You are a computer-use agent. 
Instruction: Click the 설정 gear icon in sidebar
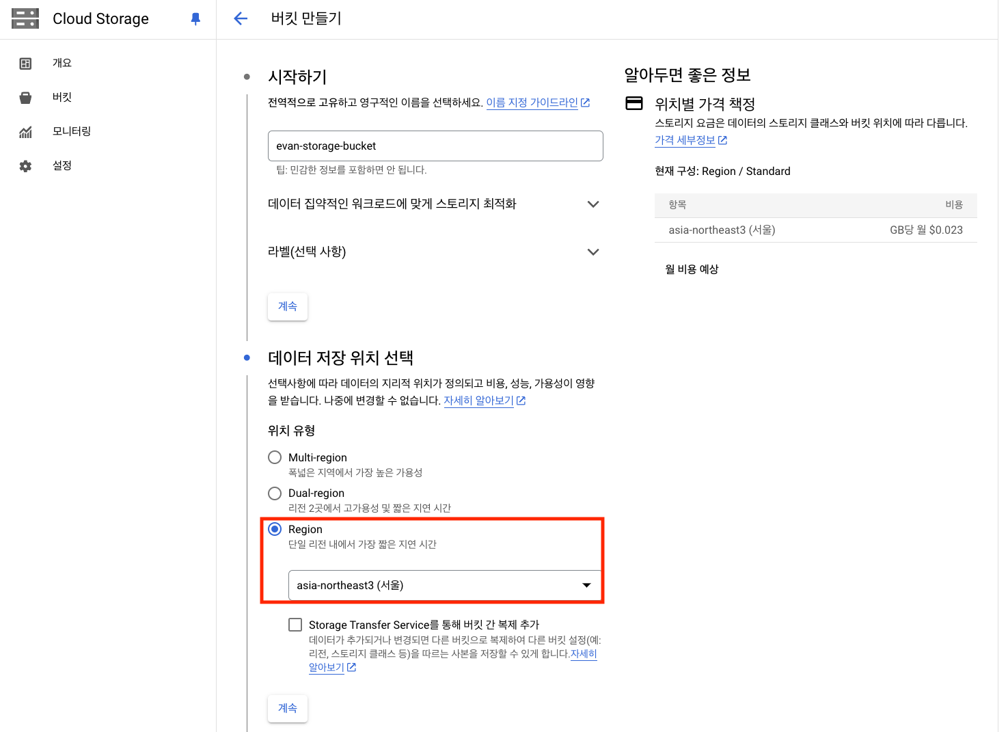25,166
